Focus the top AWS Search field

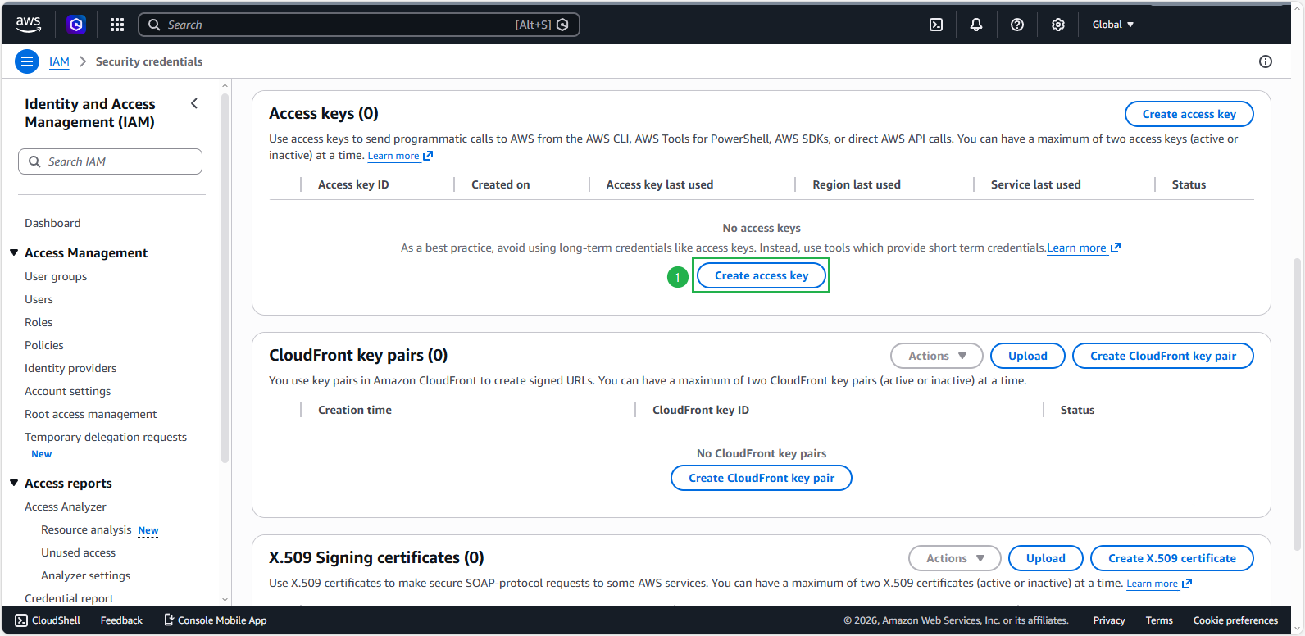(359, 25)
